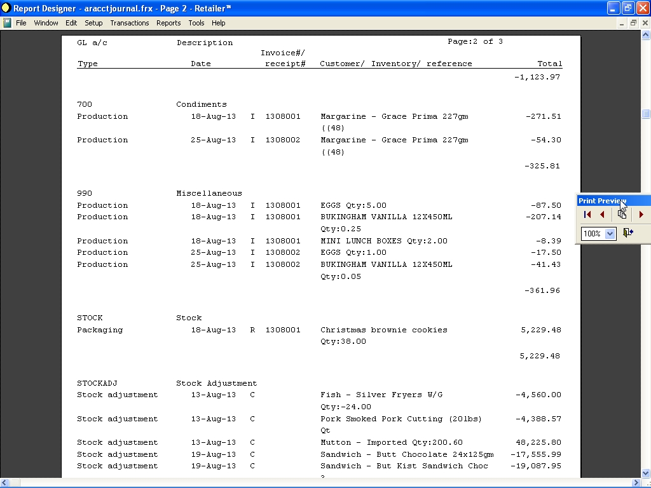Screen dimensions: 651x488
Task: Open the 100% zoom dropdown
Action: 610,234
